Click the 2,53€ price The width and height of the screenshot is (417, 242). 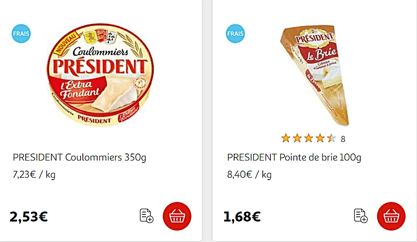coord(29,217)
